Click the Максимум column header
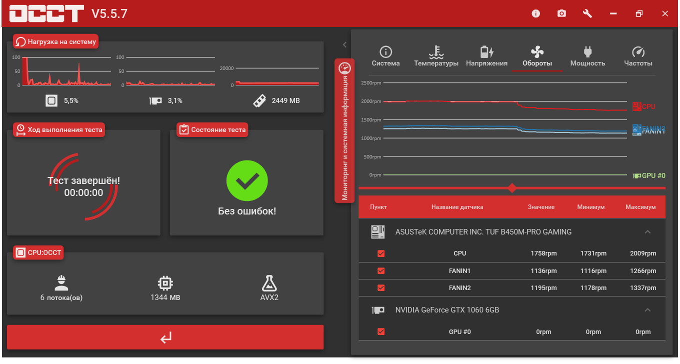Image resolution: width=680 pixels, height=364 pixels. tap(640, 207)
